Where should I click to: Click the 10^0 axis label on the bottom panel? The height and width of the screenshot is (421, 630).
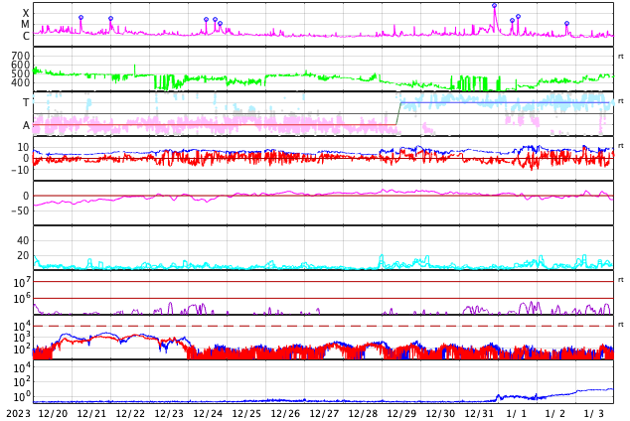(22, 397)
